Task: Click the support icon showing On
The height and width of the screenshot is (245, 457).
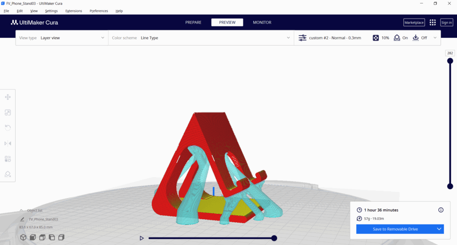Action: (397, 38)
